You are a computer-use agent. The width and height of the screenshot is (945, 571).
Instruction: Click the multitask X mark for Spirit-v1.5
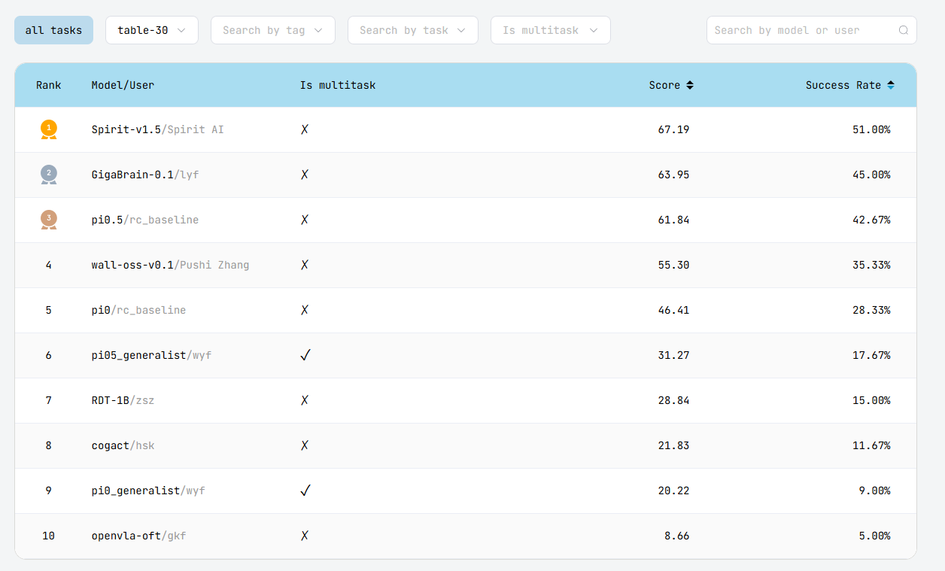click(x=305, y=129)
